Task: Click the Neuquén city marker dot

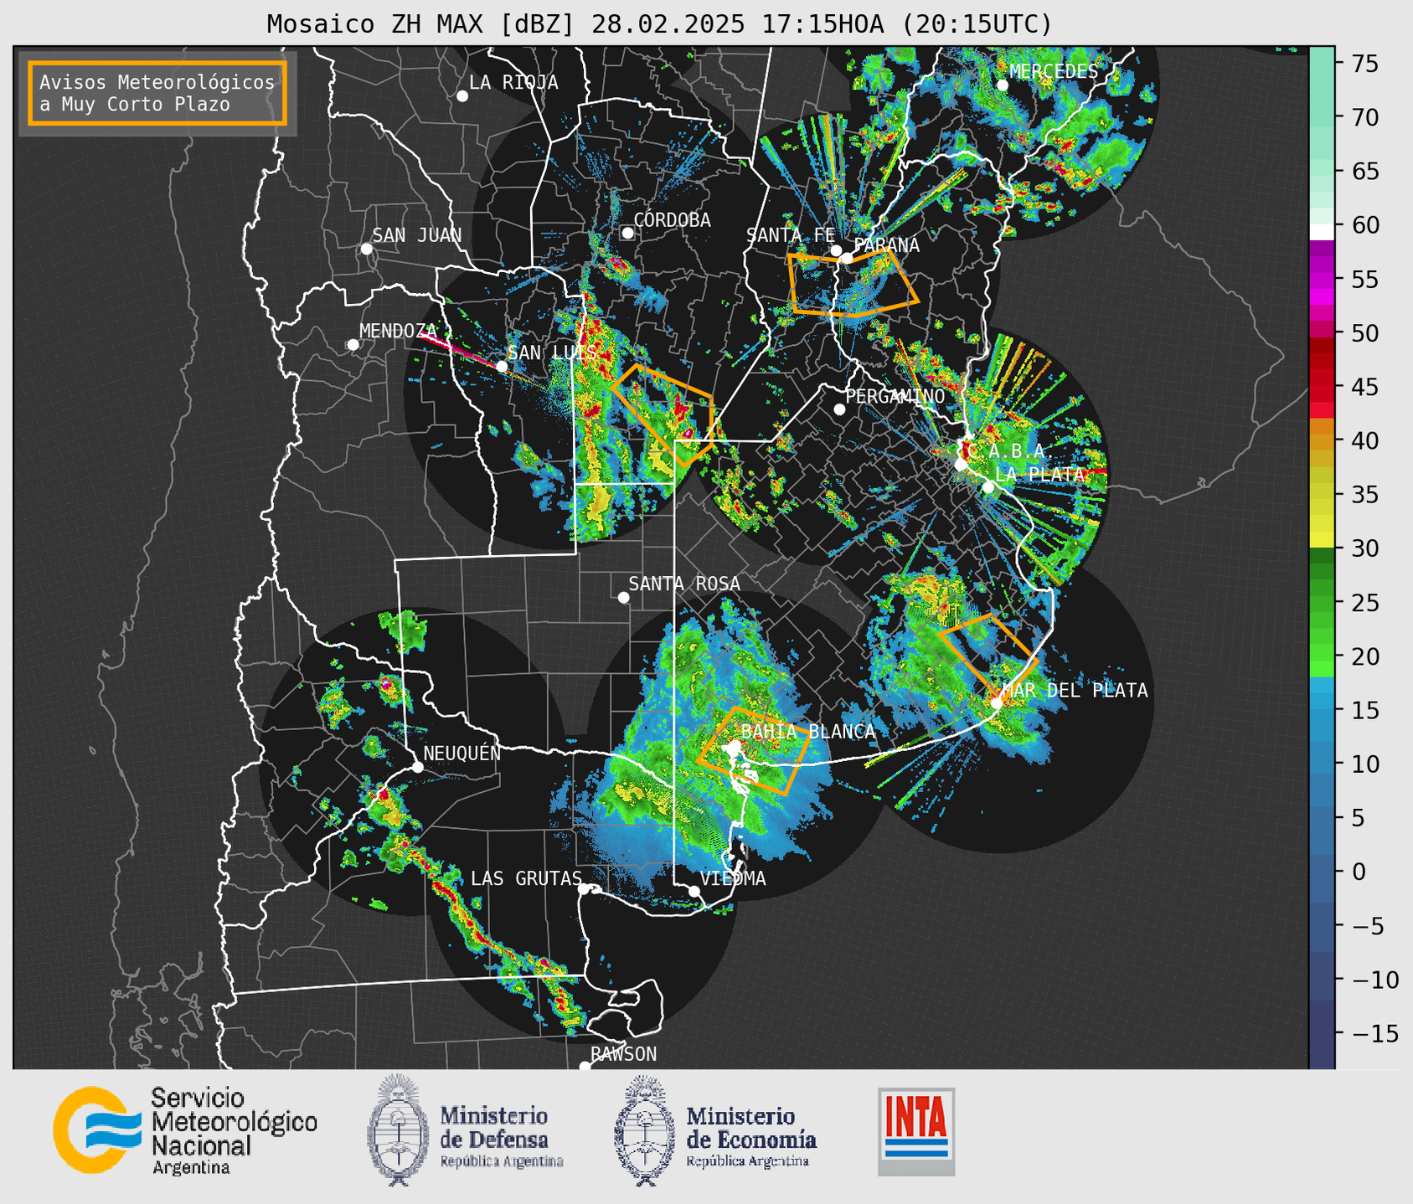Action: point(418,767)
